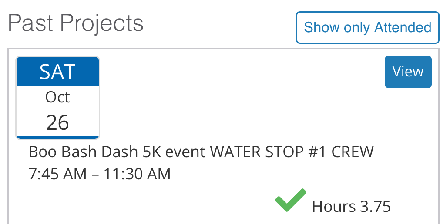Image resolution: width=440 pixels, height=224 pixels.
Task: Click the words Boo Bash Dash
Action: pyautogui.click(x=83, y=152)
